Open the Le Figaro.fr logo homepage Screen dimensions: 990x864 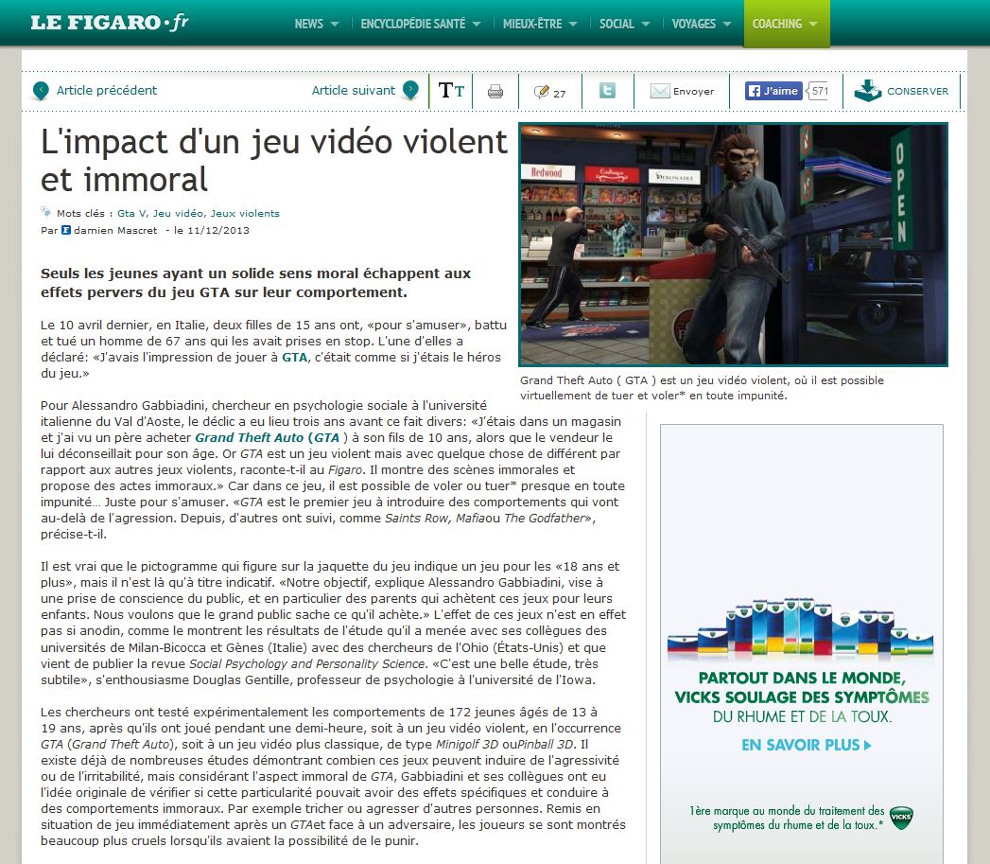(x=110, y=23)
